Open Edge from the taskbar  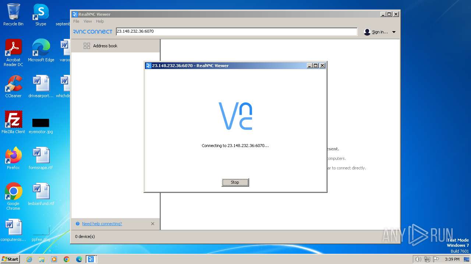(x=79, y=259)
